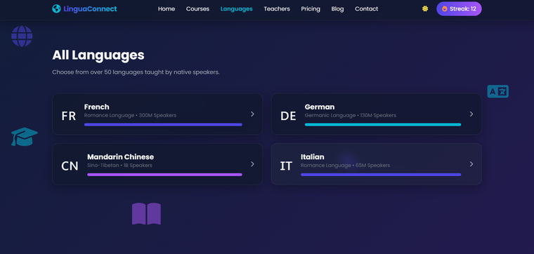Go to the Courses page
534x254 pixels.
[x=198, y=9]
